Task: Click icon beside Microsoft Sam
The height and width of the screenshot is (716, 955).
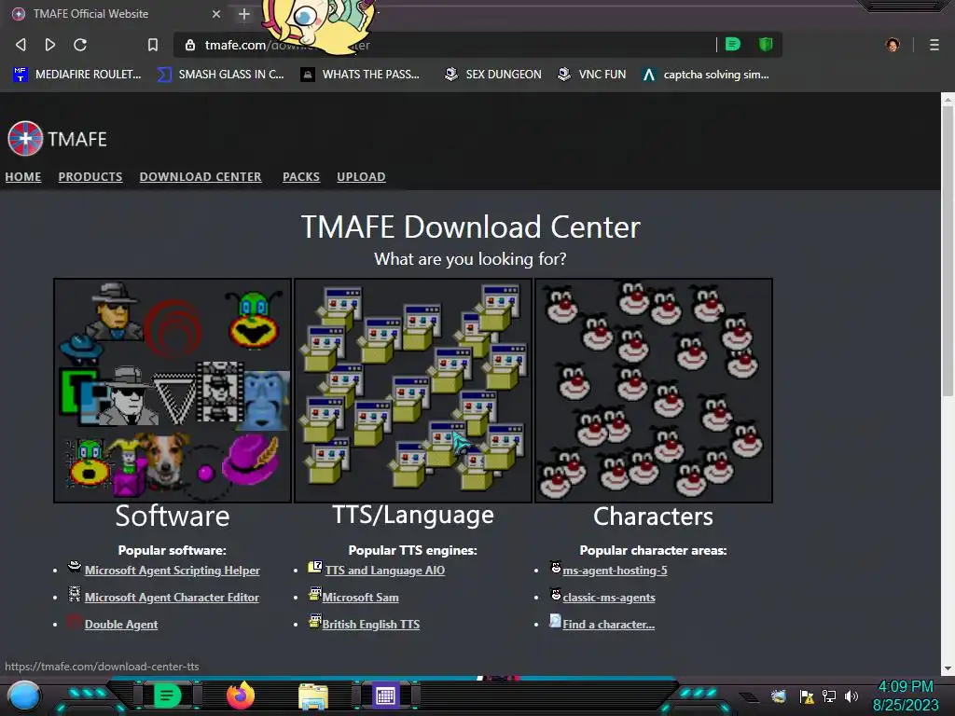Action: (315, 594)
